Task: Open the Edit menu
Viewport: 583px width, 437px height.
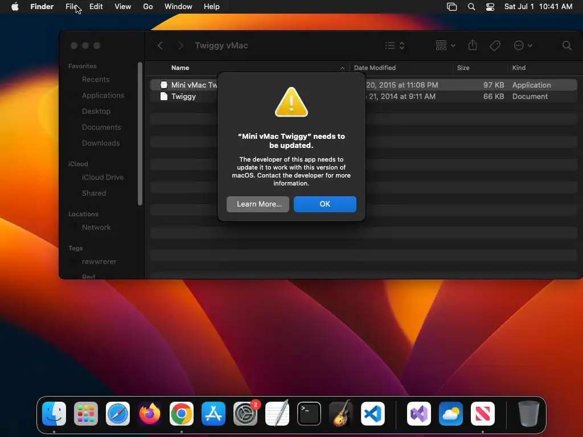Action: [96, 7]
